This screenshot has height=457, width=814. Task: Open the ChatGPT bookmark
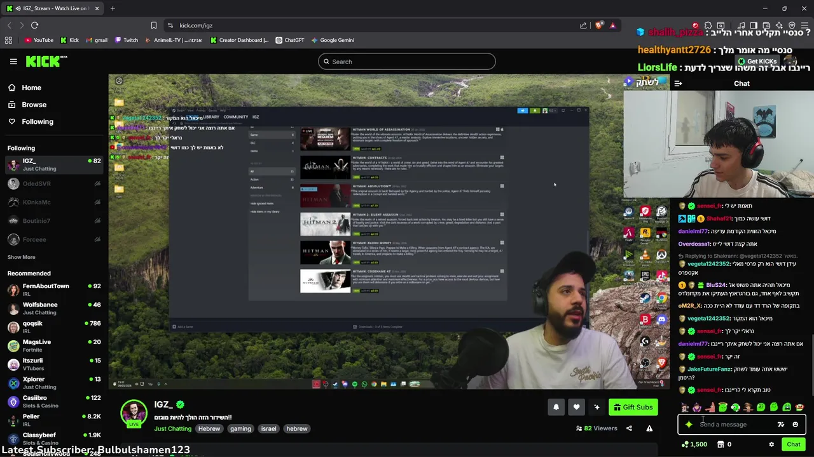click(x=290, y=40)
